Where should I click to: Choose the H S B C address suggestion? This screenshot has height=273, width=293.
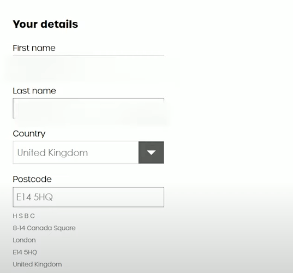click(23, 216)
